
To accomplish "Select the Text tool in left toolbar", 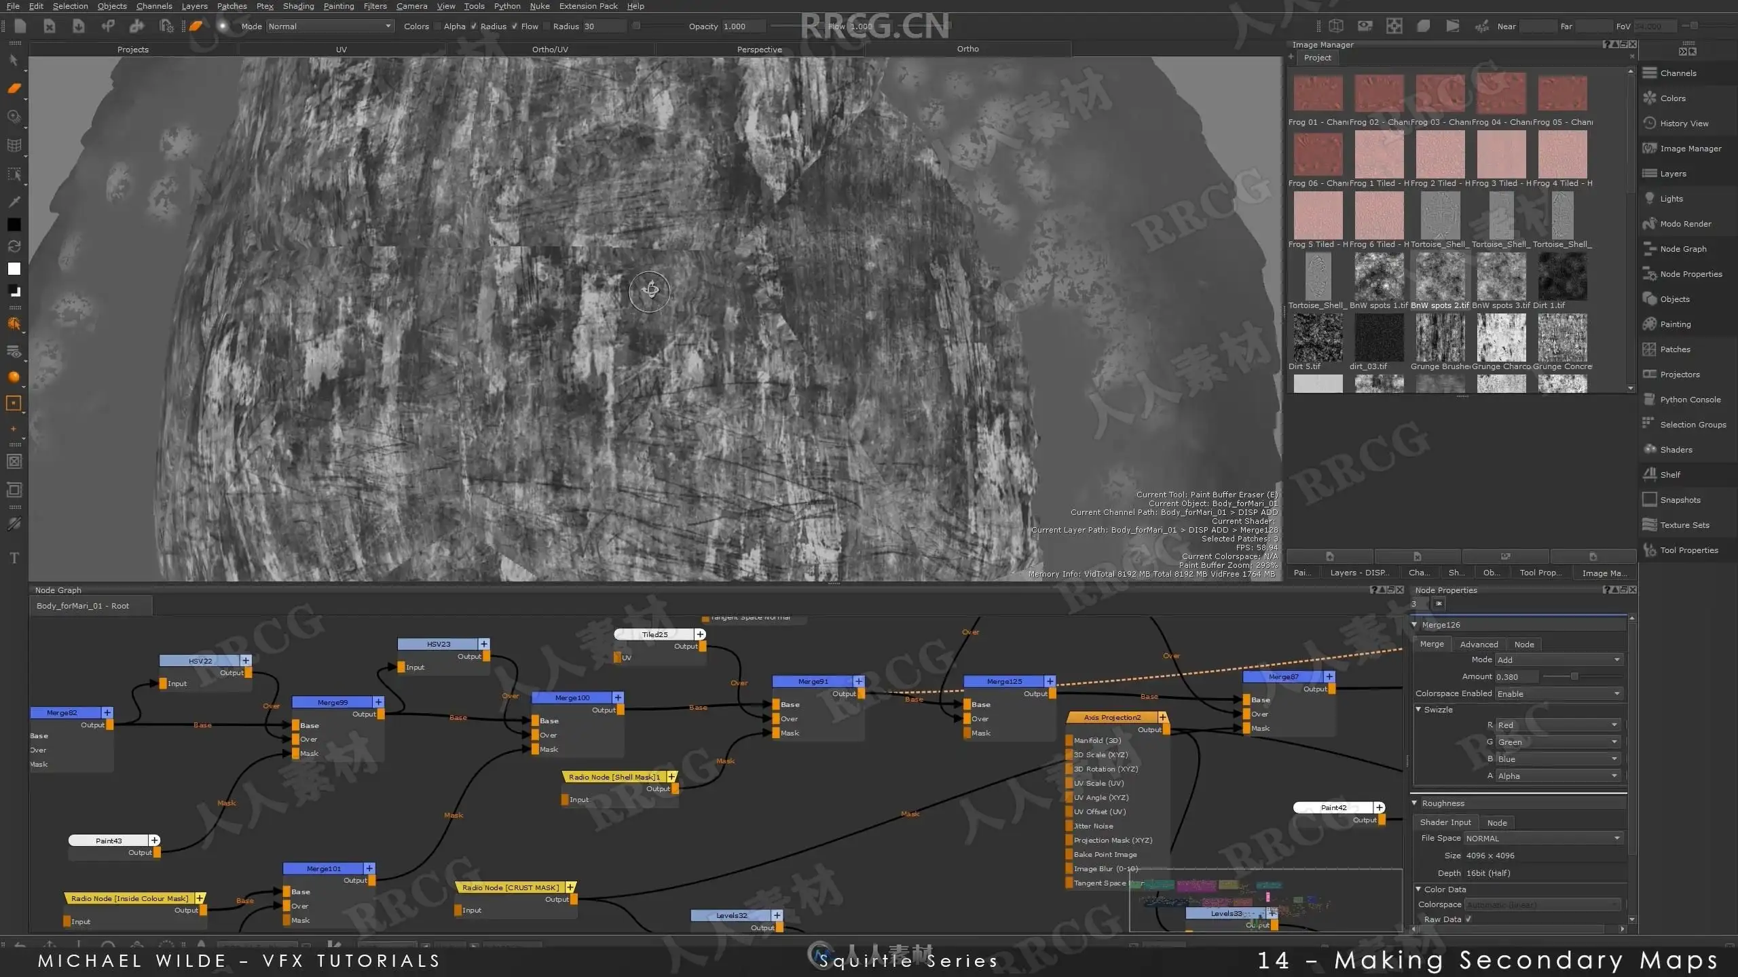I will coord(14,558).
